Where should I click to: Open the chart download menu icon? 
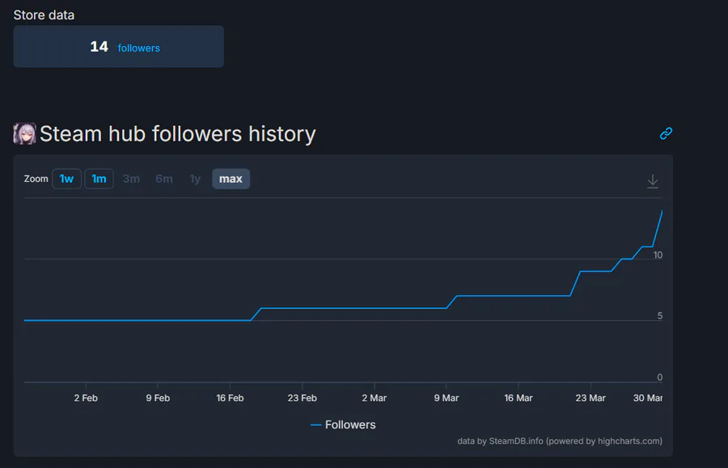[x=653, y=182]
